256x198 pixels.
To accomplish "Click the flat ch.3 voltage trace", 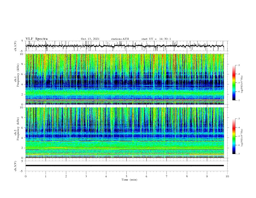I will tap(124, 166).
